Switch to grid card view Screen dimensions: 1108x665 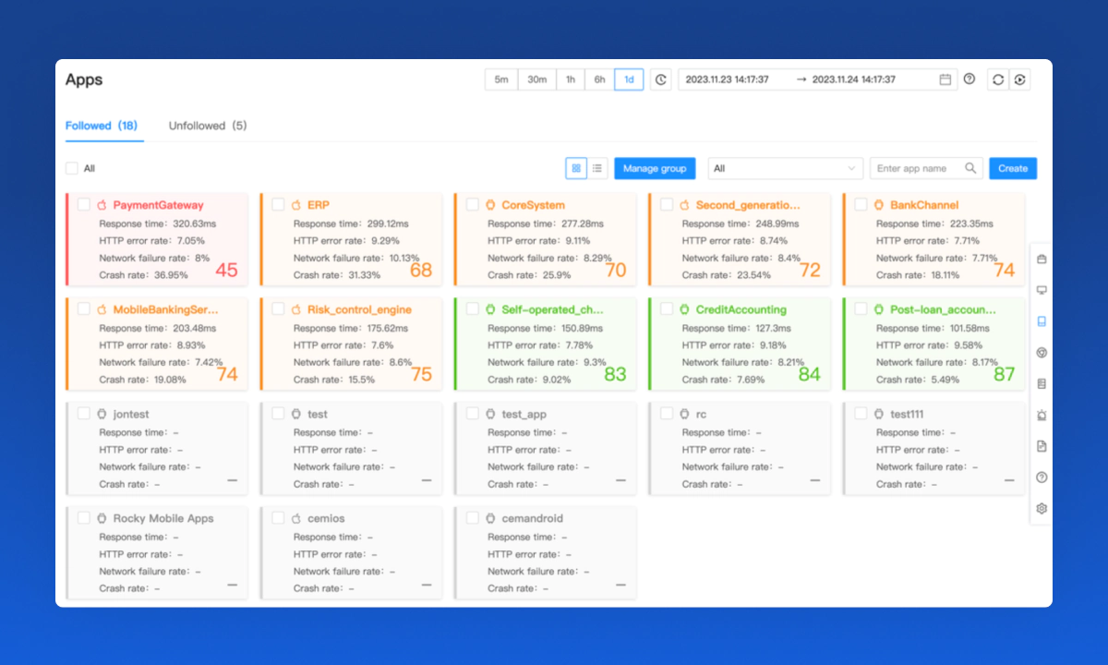point(576,168)
